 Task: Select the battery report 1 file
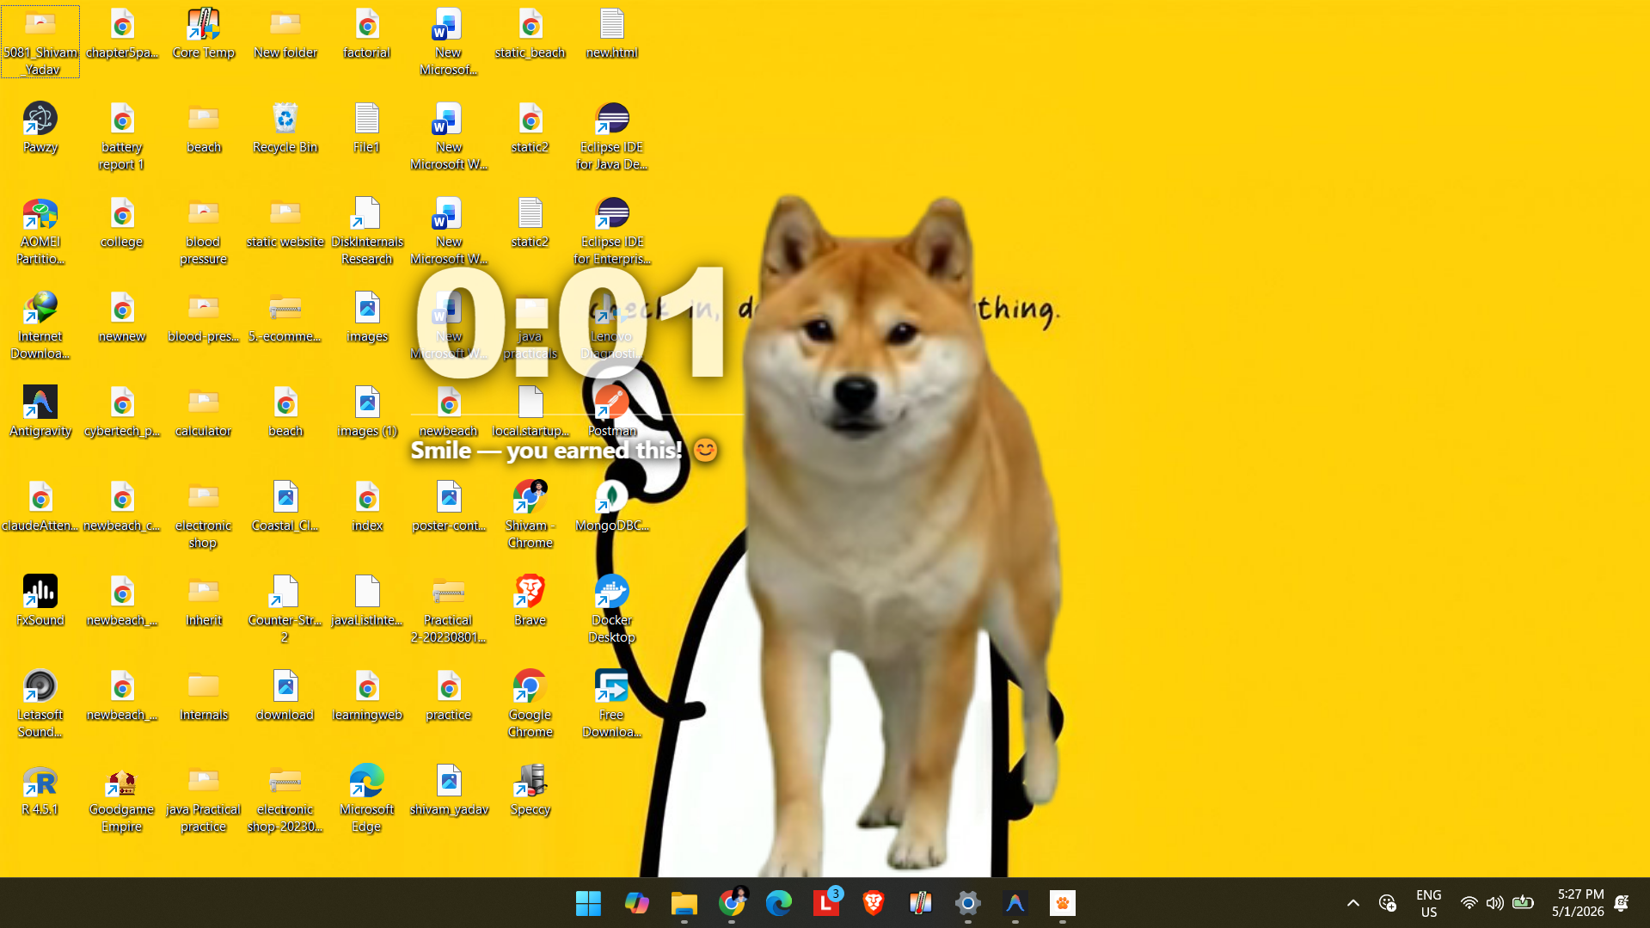(x=122, y=137)
